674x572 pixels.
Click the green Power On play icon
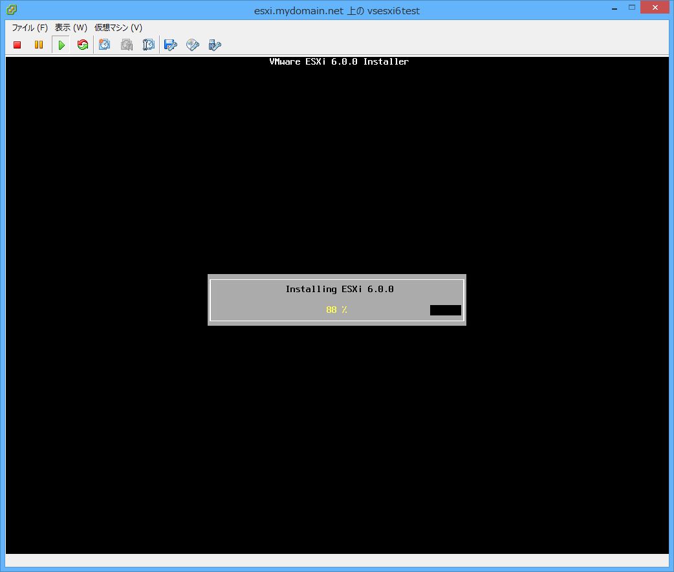point(61,45)
